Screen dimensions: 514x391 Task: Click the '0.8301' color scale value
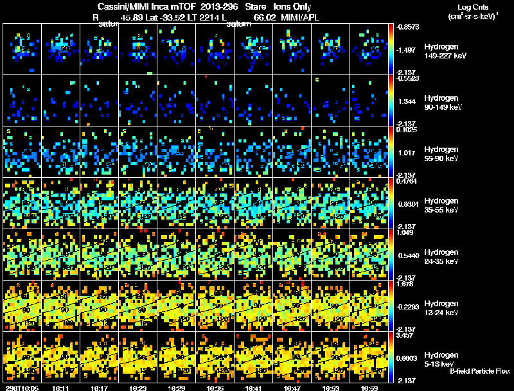(x=409, y=204)
